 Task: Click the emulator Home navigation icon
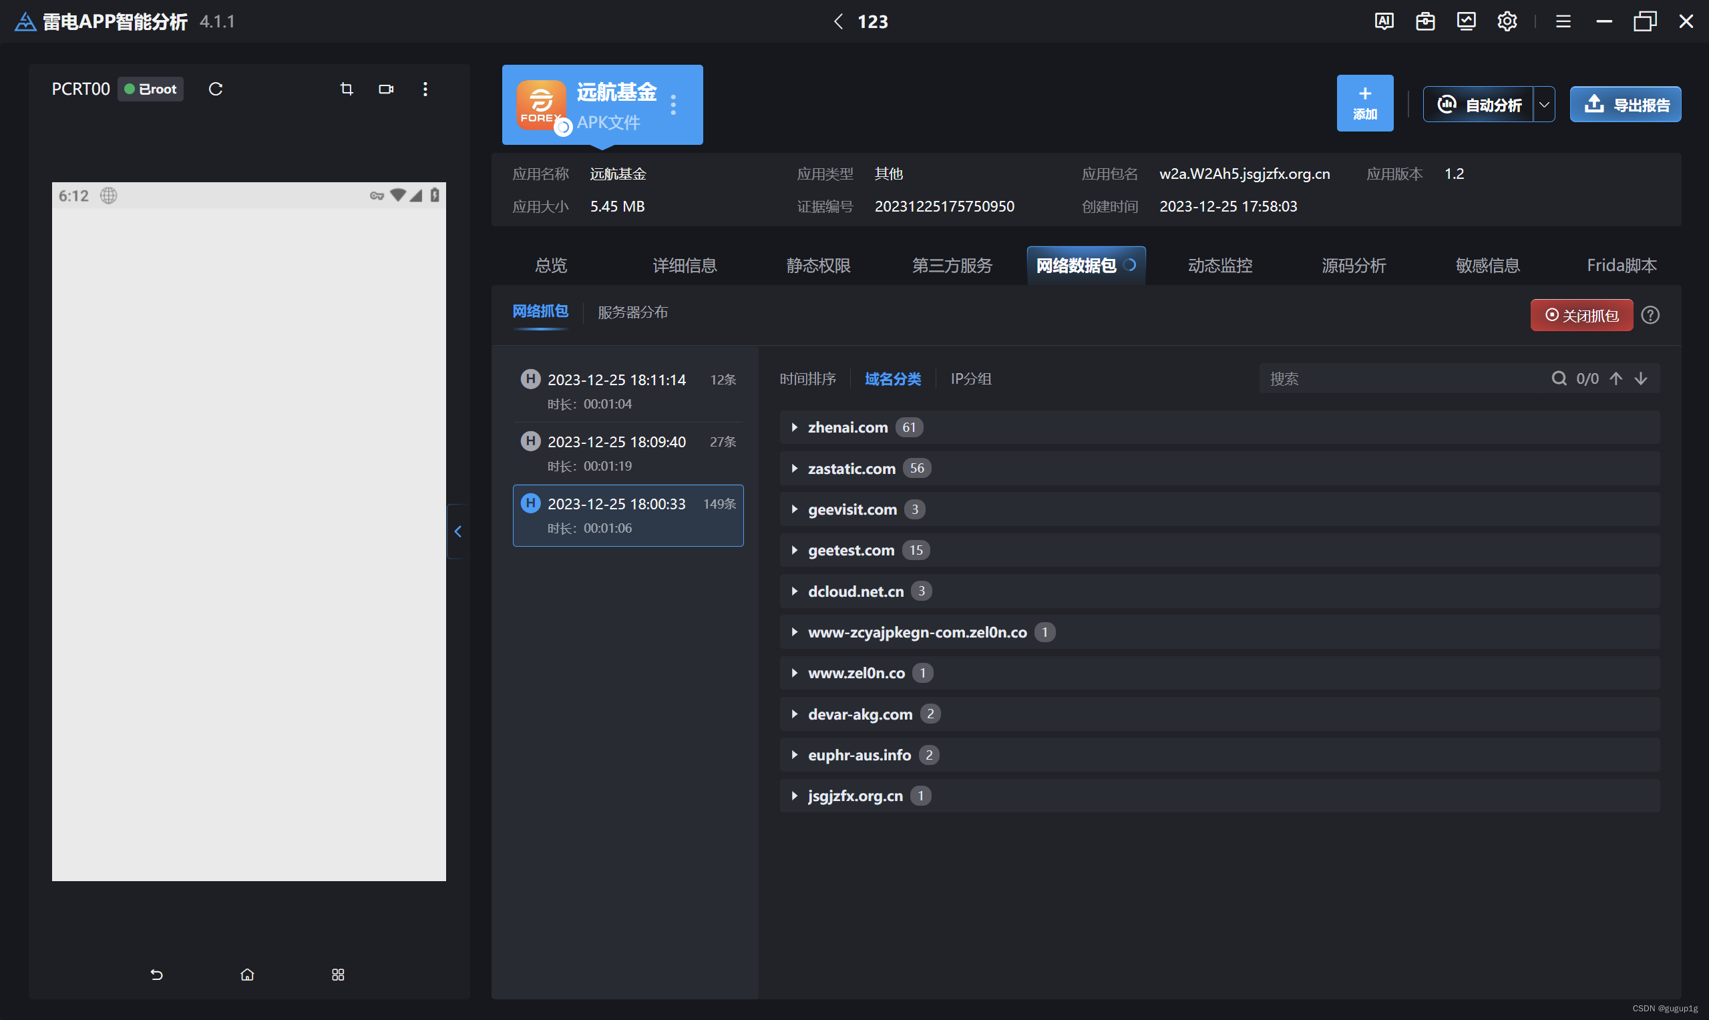pyautogui.click(x=248, y=974)
